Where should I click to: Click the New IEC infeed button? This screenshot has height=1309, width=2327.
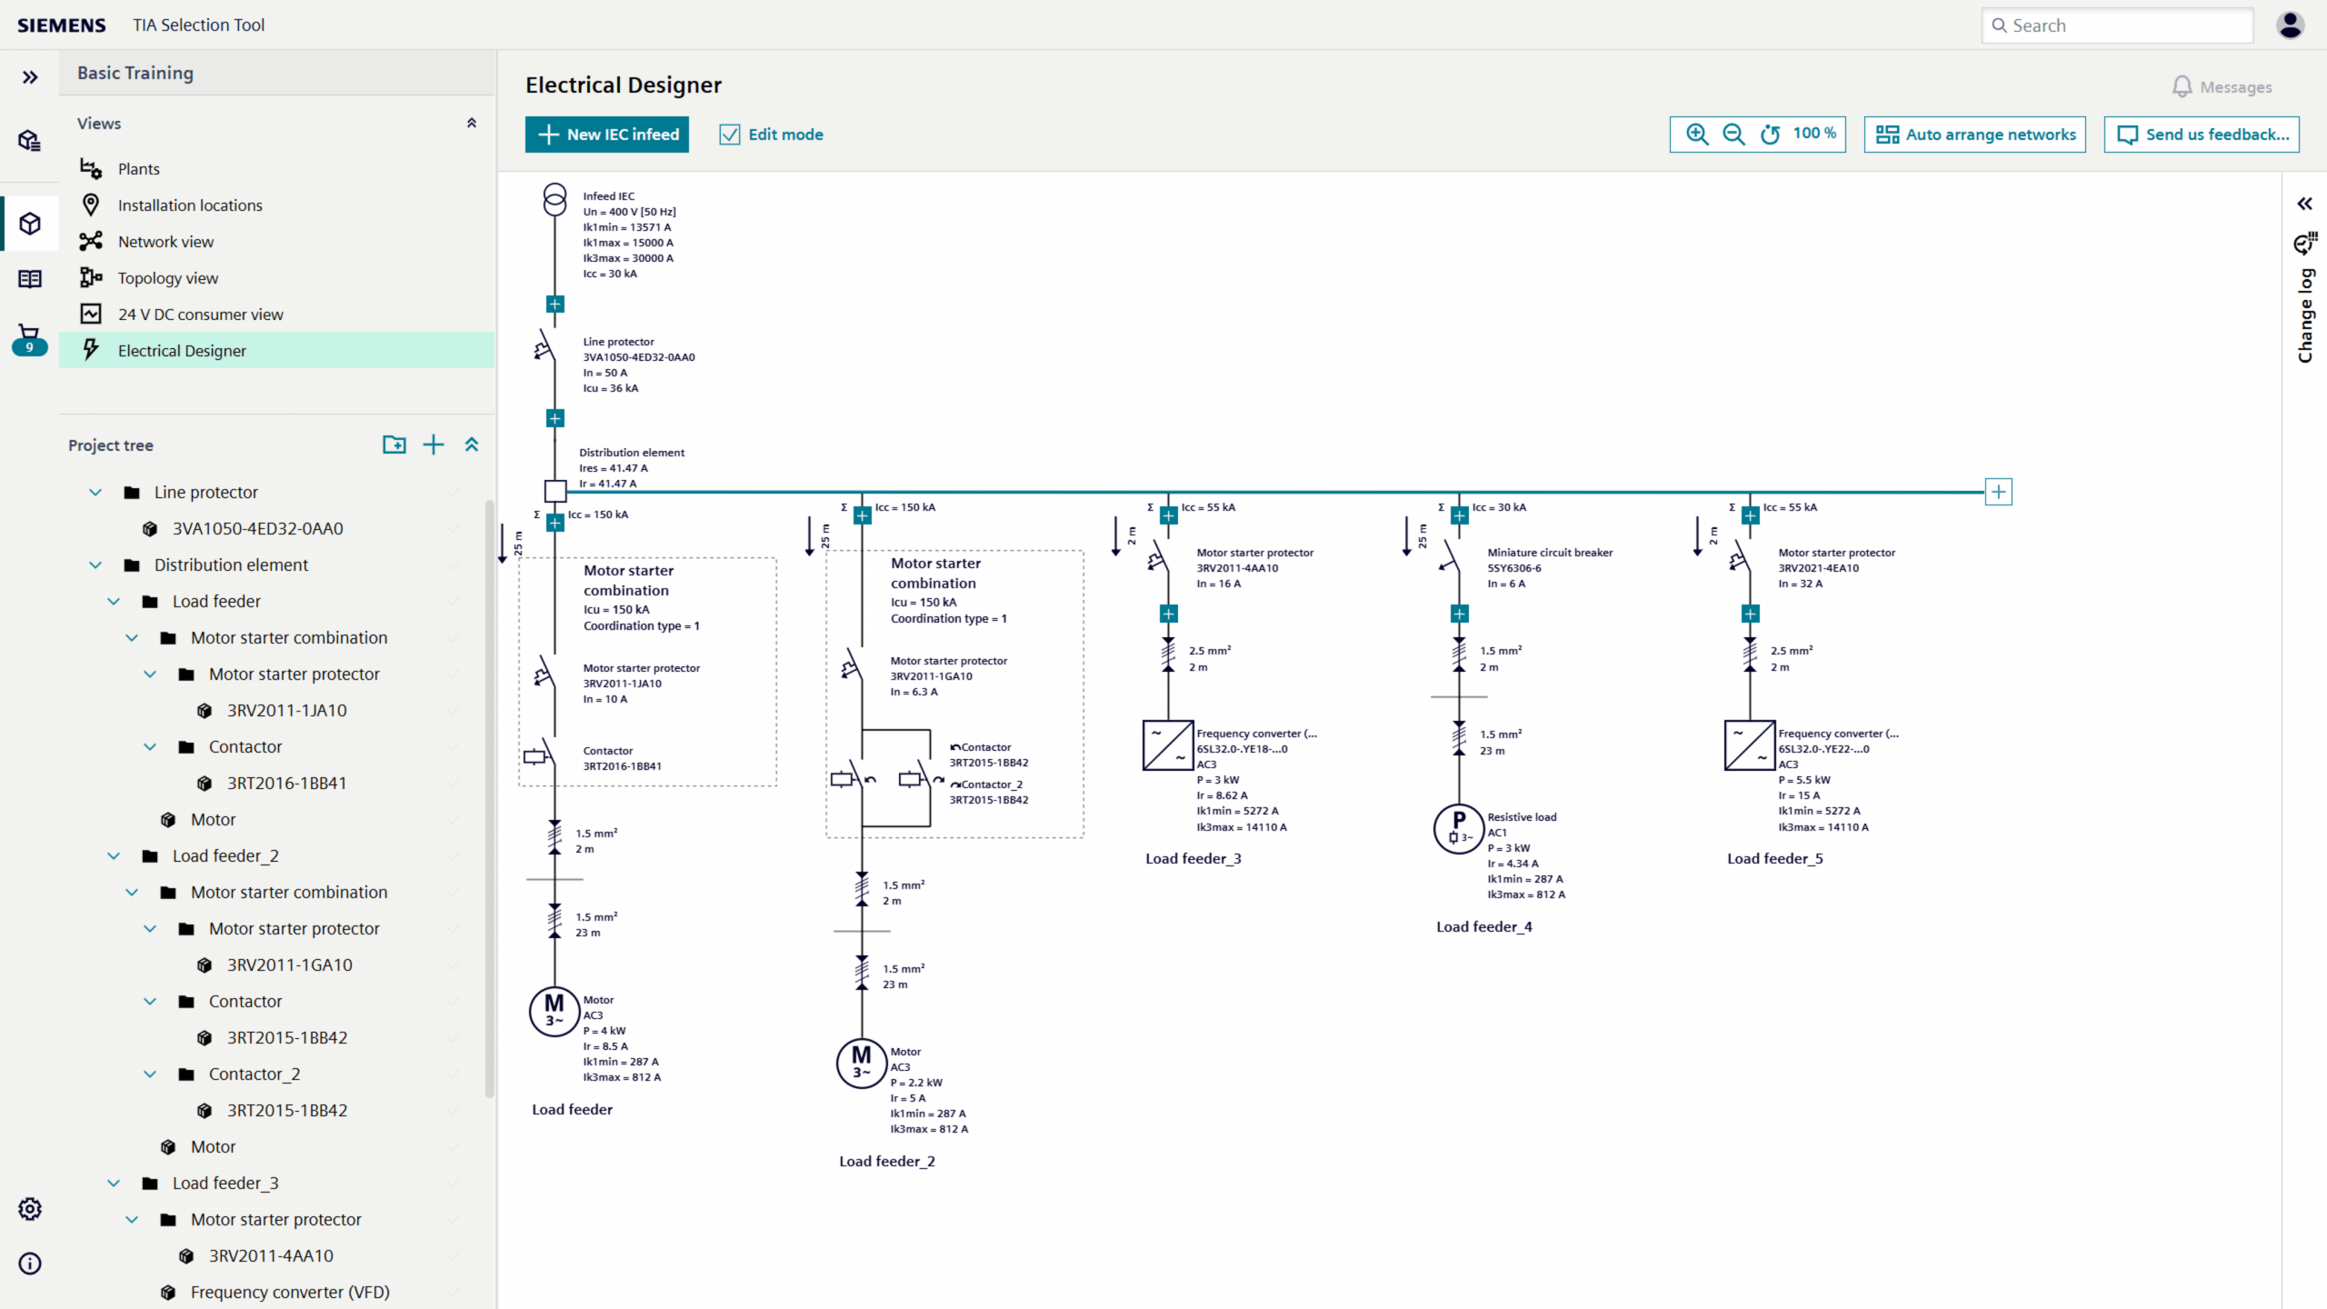(x=607, y=135)
